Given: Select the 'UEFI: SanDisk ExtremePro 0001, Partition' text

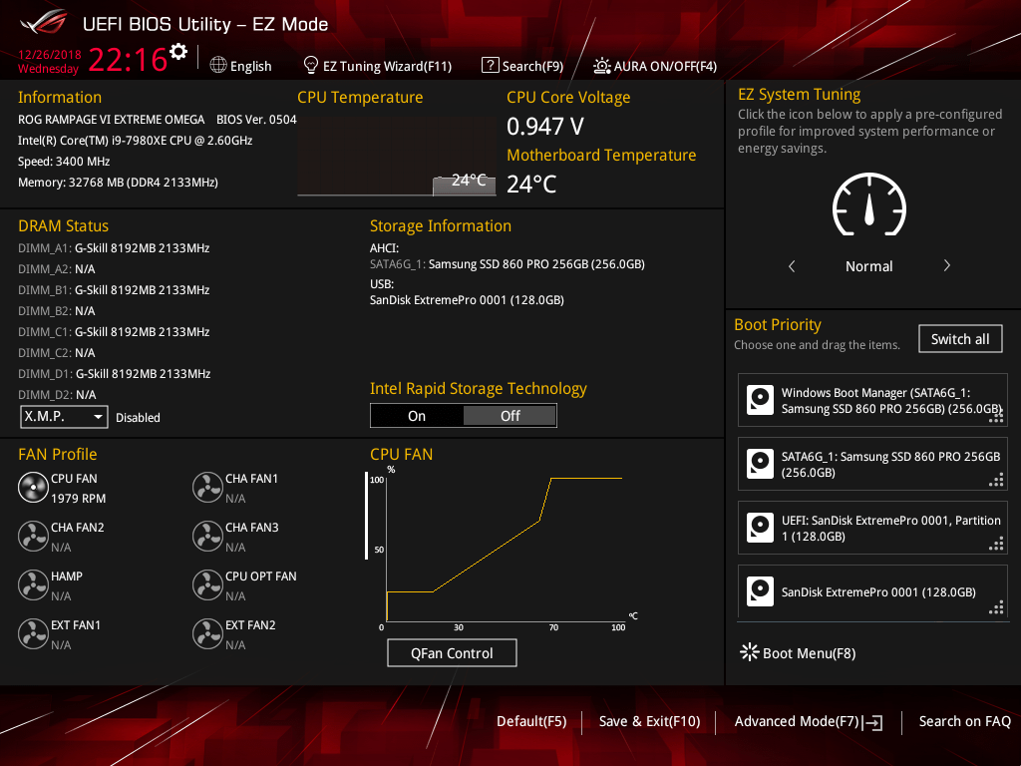Looking at the screenshot, I should tap(890, 521).
